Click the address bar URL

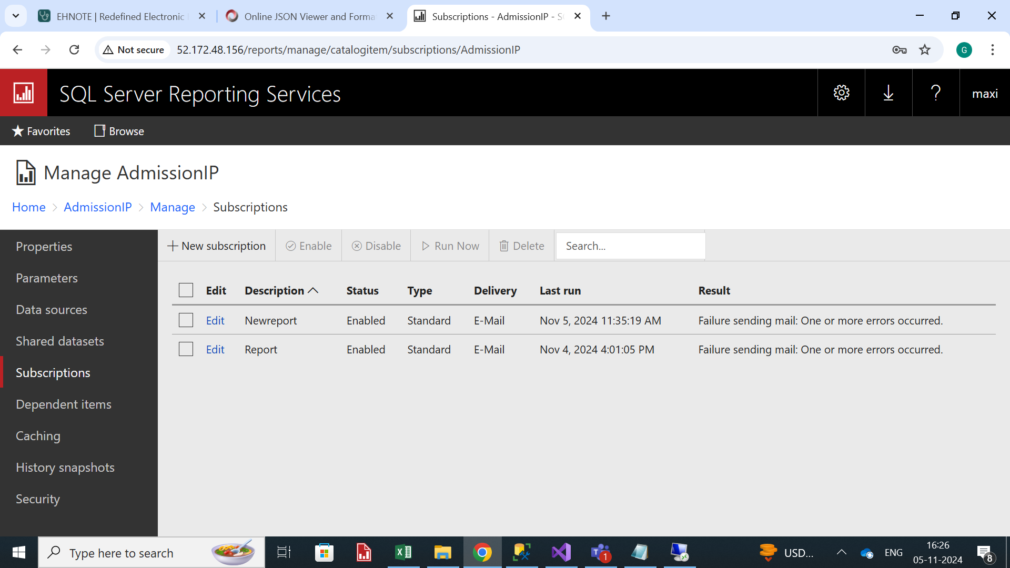[x=348, y=49]
